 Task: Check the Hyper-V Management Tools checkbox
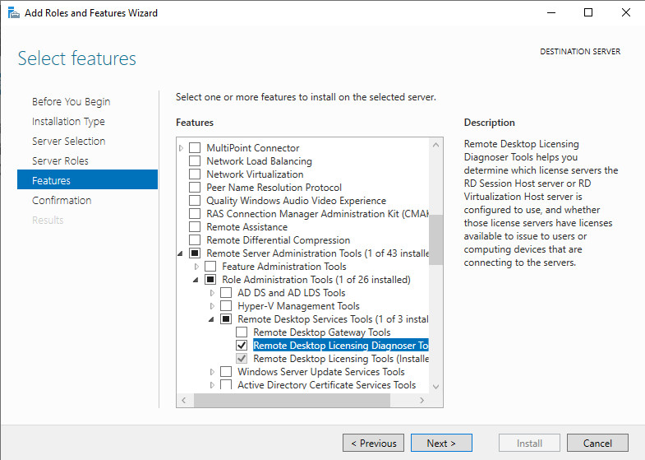click(226, 306)
